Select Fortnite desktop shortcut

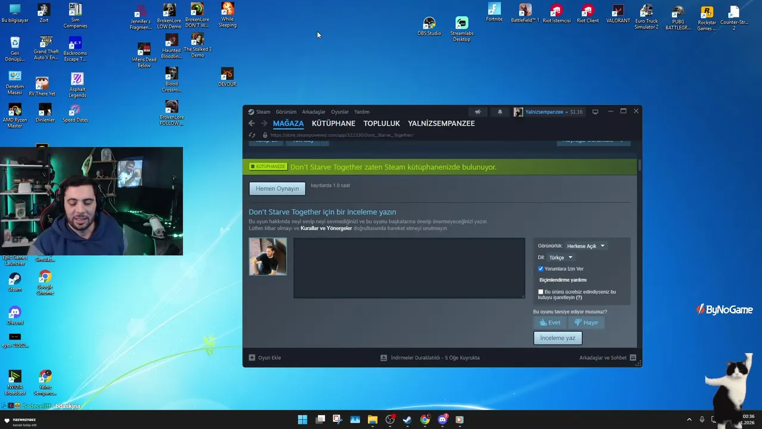coord(494,13)
